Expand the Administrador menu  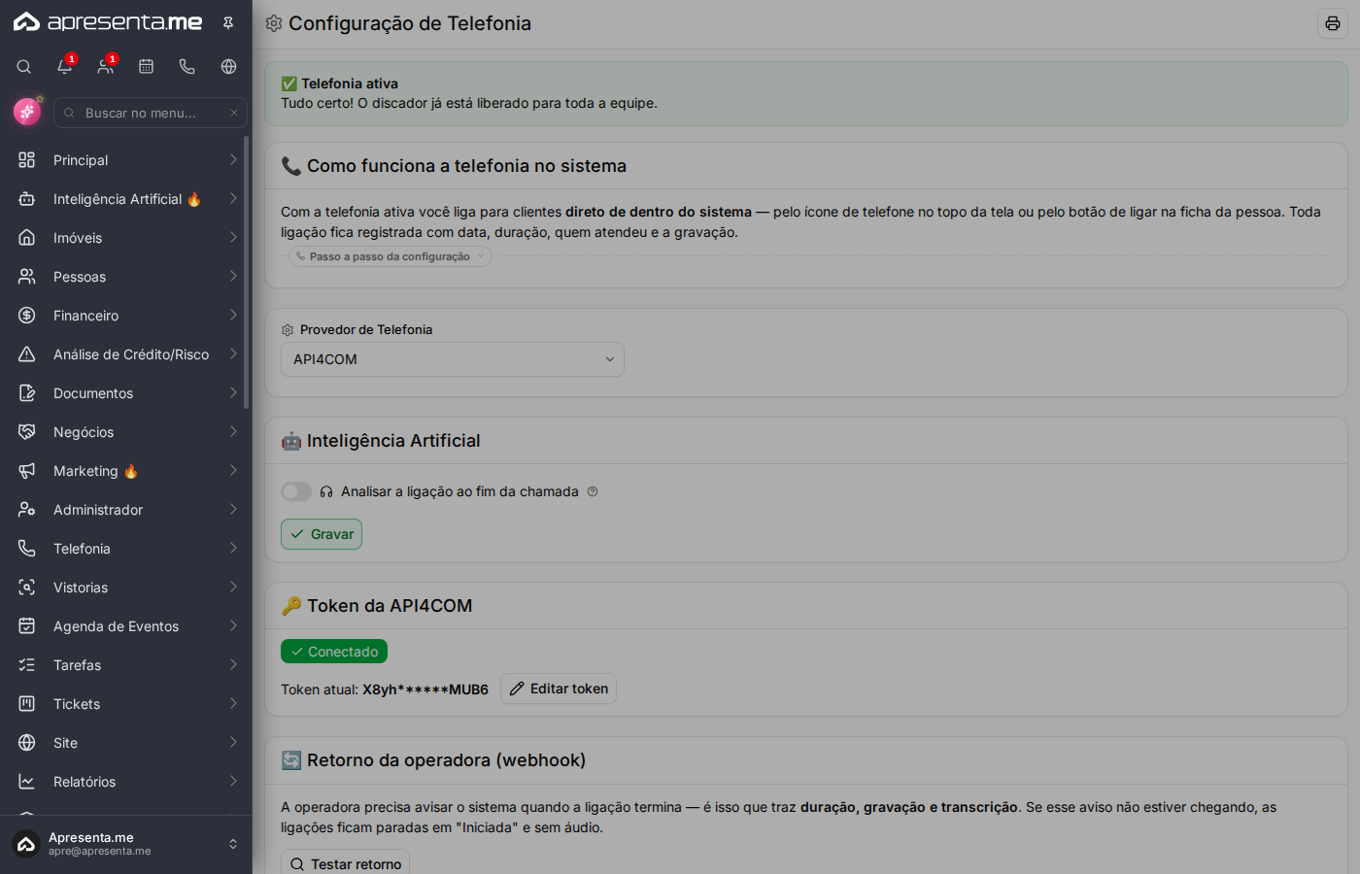(x=126, y=510)
